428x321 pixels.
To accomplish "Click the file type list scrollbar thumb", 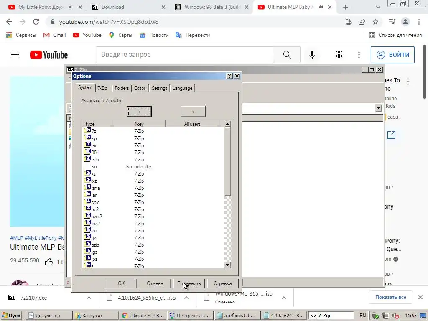I will 228,162.
